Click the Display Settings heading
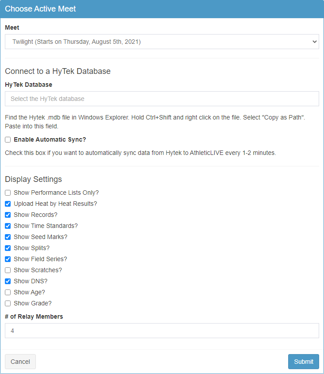Screen dimensions: 324x374 [x=33, y=179]
